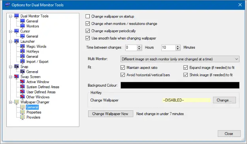Decrease Minutes with spinner down arrow
The width and height of the screenshot is (247, 144).
coord(178,49)
